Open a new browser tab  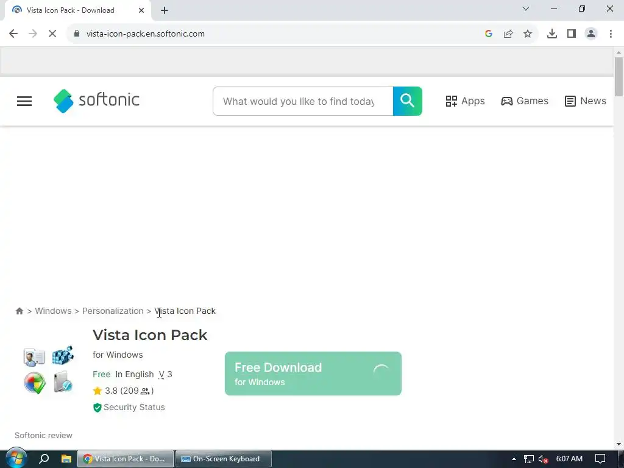[165, 10]
